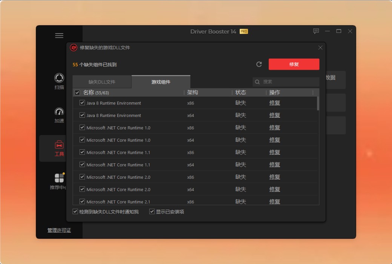The width and height of the screenshot is (392, 264).
Task: Toggle 显示已安装项 checkbox
Action: [x=152, y=212]
